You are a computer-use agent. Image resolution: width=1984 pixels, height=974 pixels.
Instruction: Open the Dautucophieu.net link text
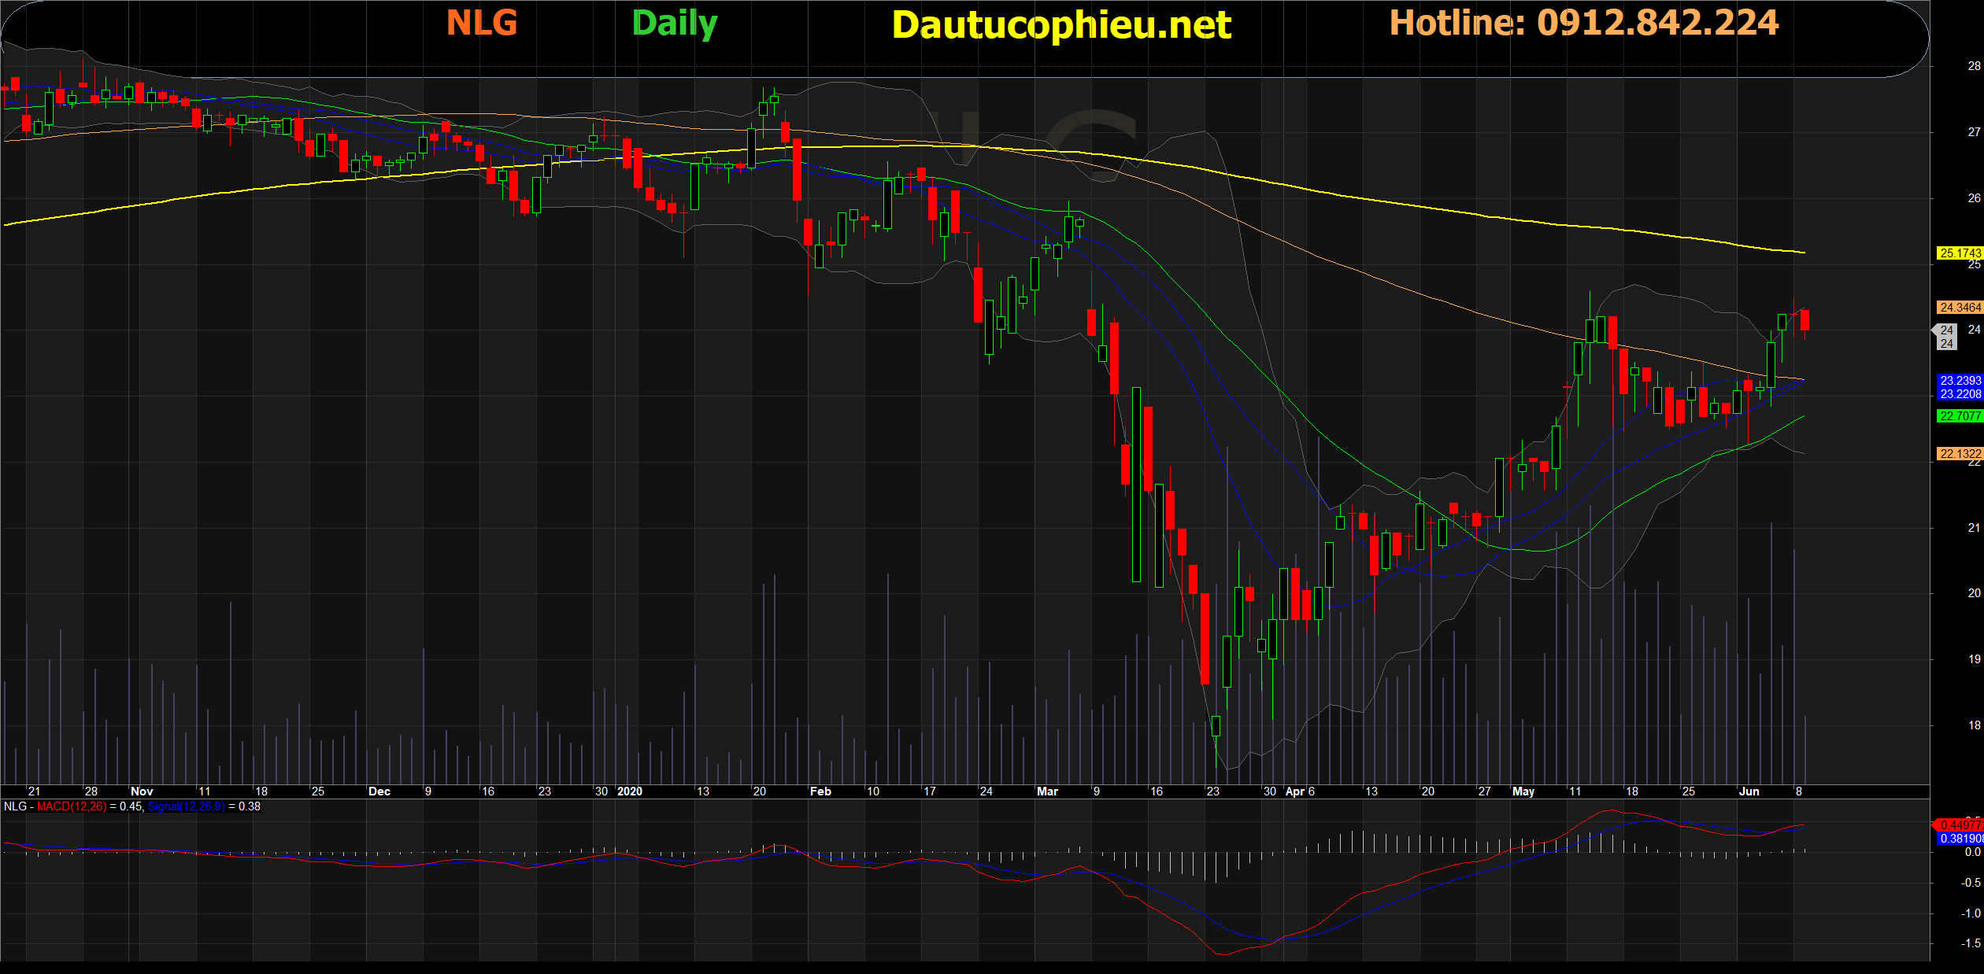(x=1061, y=25)
